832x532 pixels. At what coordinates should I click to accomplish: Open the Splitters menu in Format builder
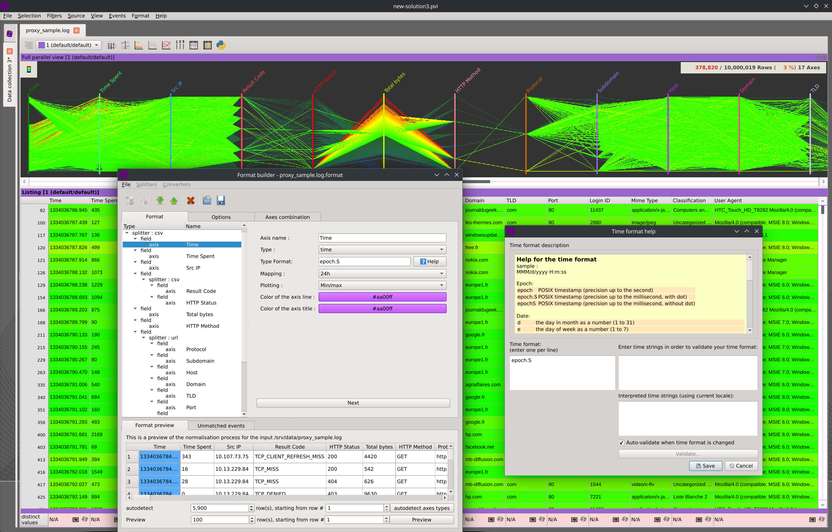tap(147, 185)
